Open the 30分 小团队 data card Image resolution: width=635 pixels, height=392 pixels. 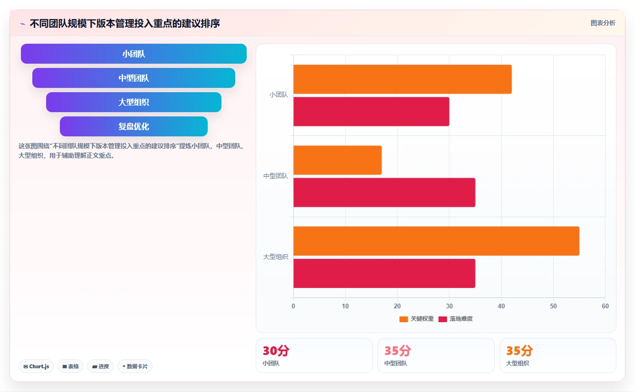pos(314,355)
